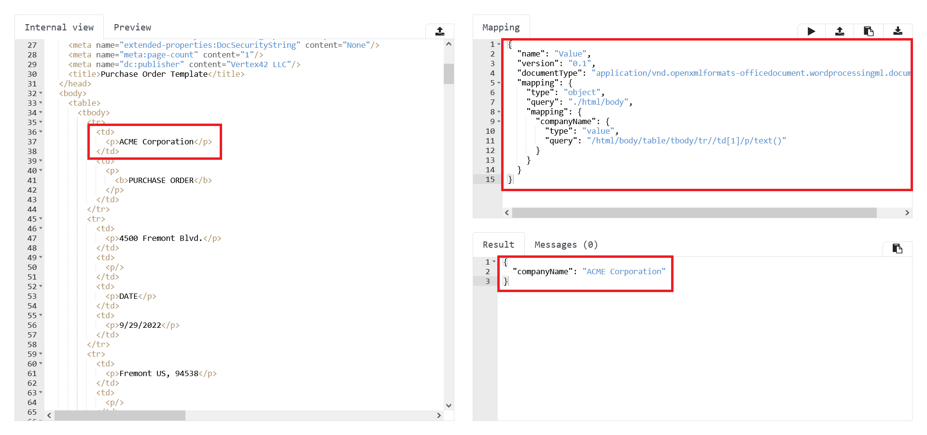Fold the td element at line 39
Viewport: 927px width, 435px height.
[x=41, y=161]
